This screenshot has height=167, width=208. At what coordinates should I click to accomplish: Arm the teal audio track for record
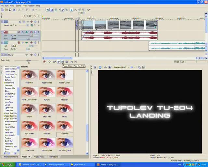click(19, 42)
